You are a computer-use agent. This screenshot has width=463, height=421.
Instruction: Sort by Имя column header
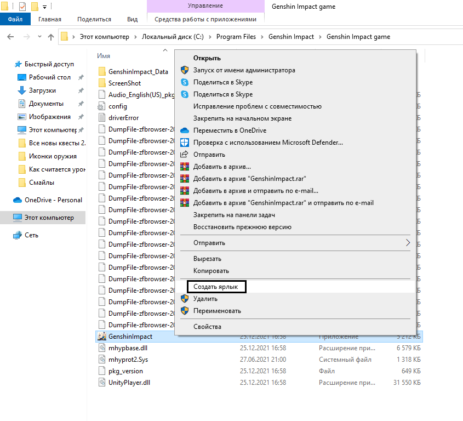pos(104,56)
